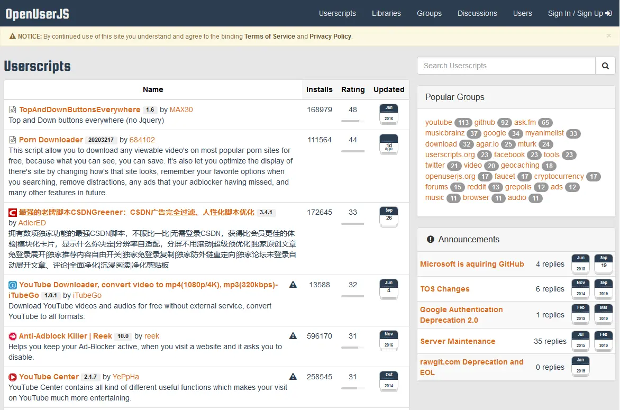The width and height of the screenshot is (620, 410).
Task: Open the cryptocurrency group link
Action: click(x=559, y=176)
